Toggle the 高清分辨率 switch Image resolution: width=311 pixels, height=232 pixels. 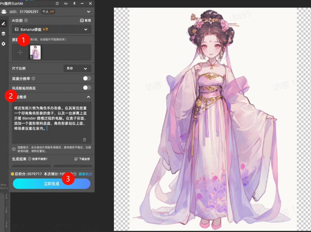(x=87, y=78)
